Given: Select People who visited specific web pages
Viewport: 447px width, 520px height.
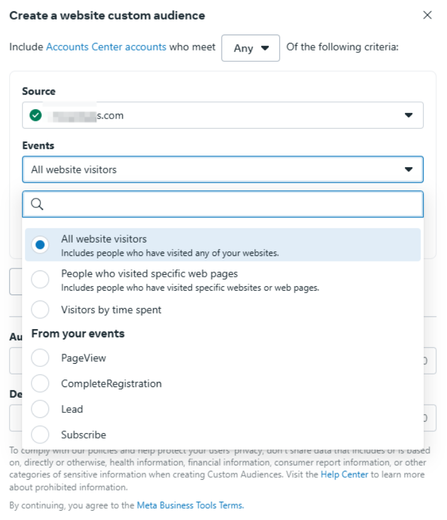Looking at the screenshot, I should point(40,279).
